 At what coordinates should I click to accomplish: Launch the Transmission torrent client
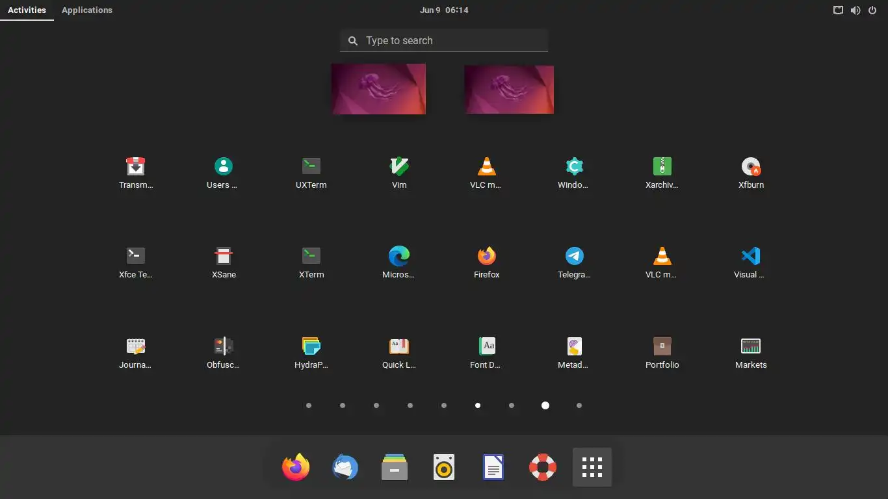point(136,172)
